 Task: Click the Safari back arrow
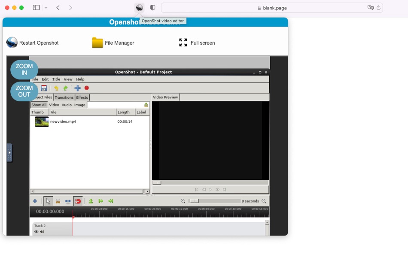pos(58,8)
